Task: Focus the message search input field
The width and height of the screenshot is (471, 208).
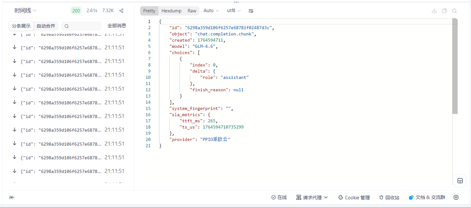Action: tap(81, 26)
